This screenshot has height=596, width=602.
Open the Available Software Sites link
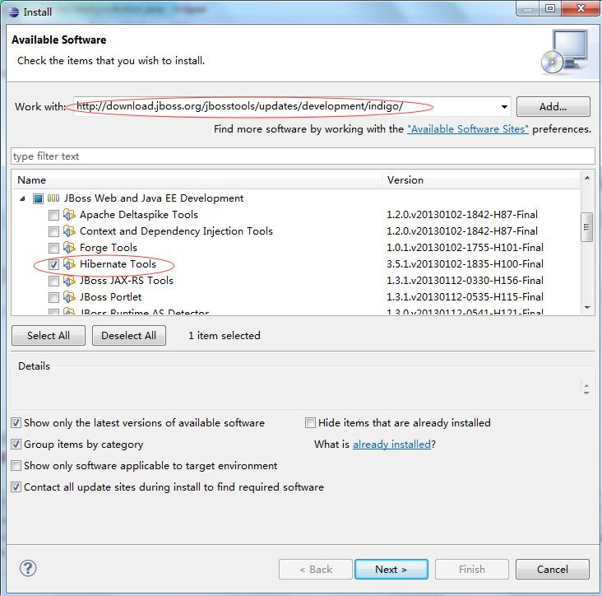coord(468,129)
